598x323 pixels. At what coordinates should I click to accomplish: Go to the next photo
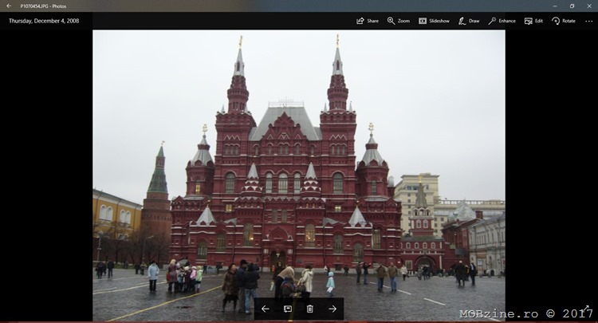pos(332,309)
